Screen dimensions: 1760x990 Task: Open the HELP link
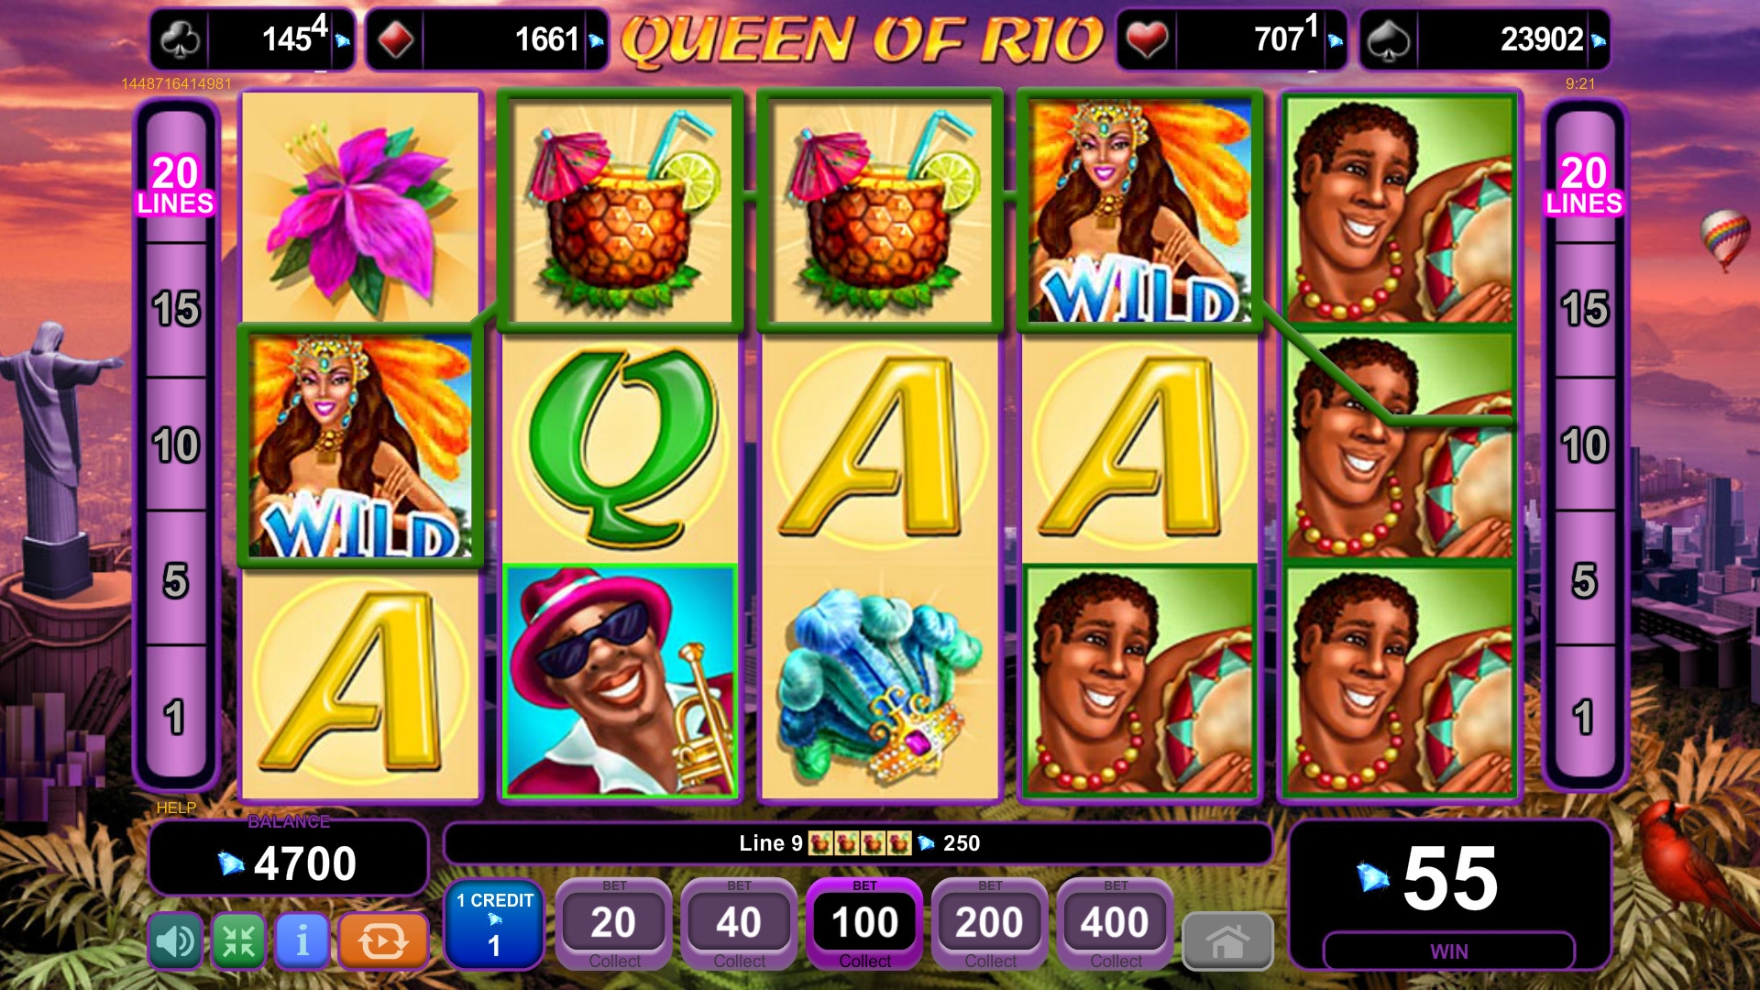click(176, 808)
